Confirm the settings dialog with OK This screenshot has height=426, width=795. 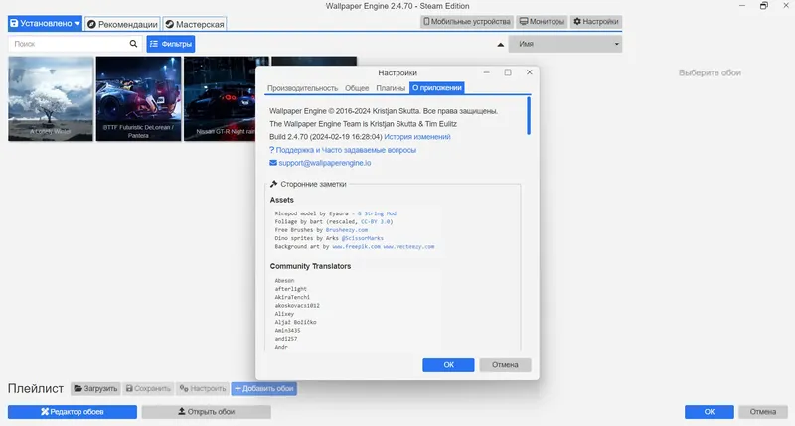(449, 365)
